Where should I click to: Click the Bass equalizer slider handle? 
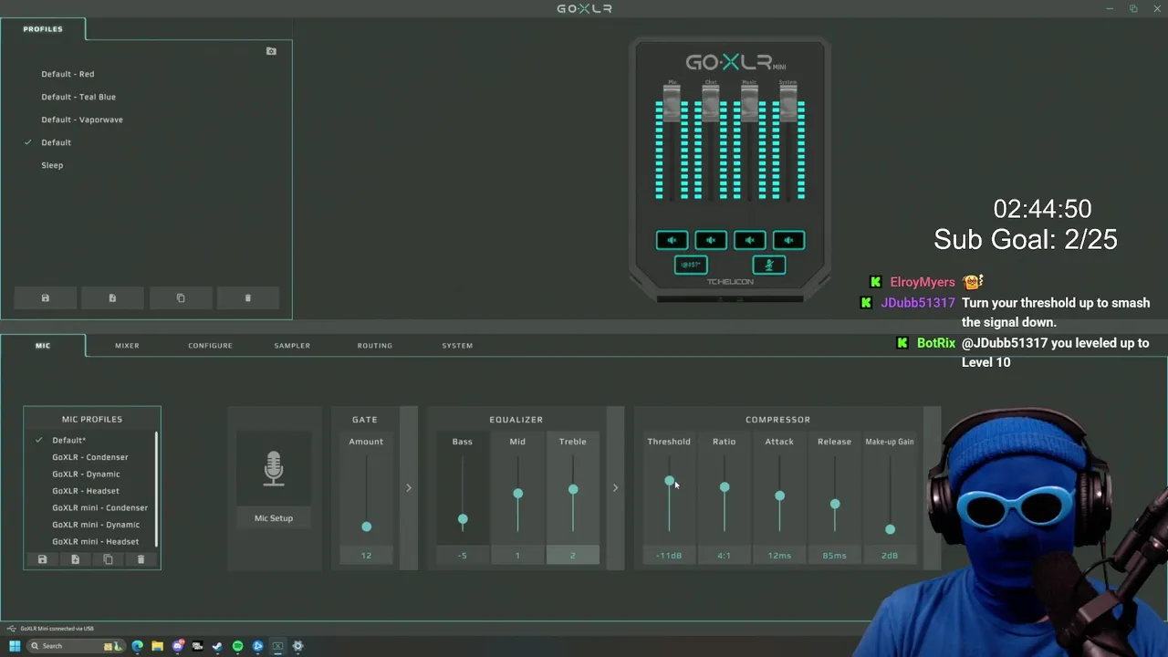coord(463,519)
